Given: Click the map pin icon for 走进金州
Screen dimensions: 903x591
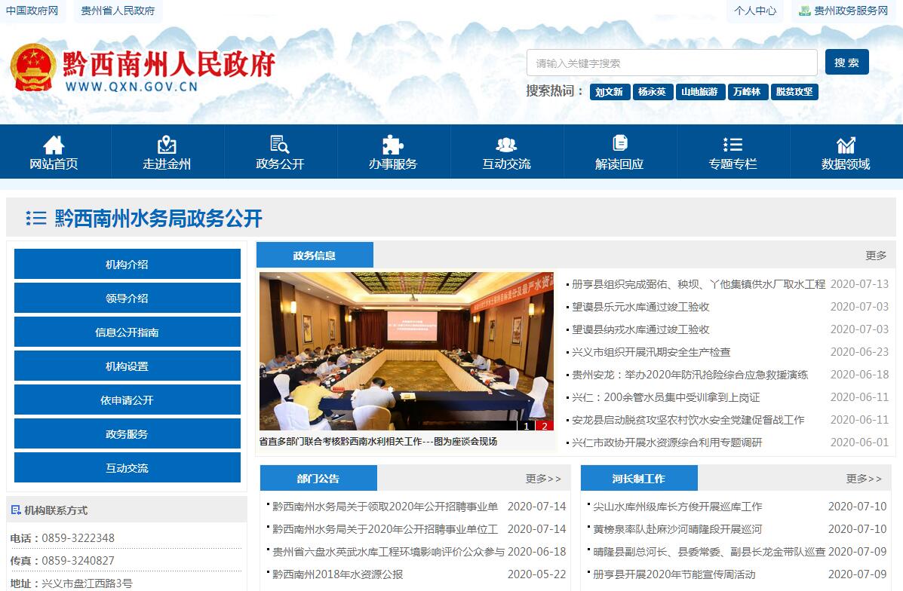Looking at the screenshot, I should [x=167, y=145].
